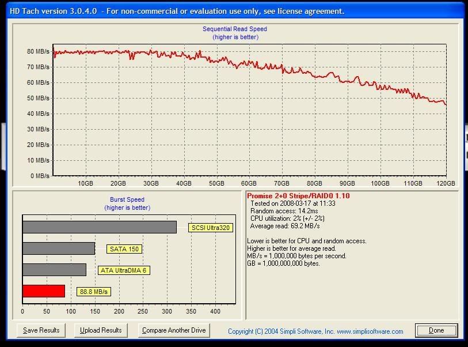This screenshot has width=468, height=347.
Task: Click the 0 MB/s axis label
Action: click(x=40, y=176)
